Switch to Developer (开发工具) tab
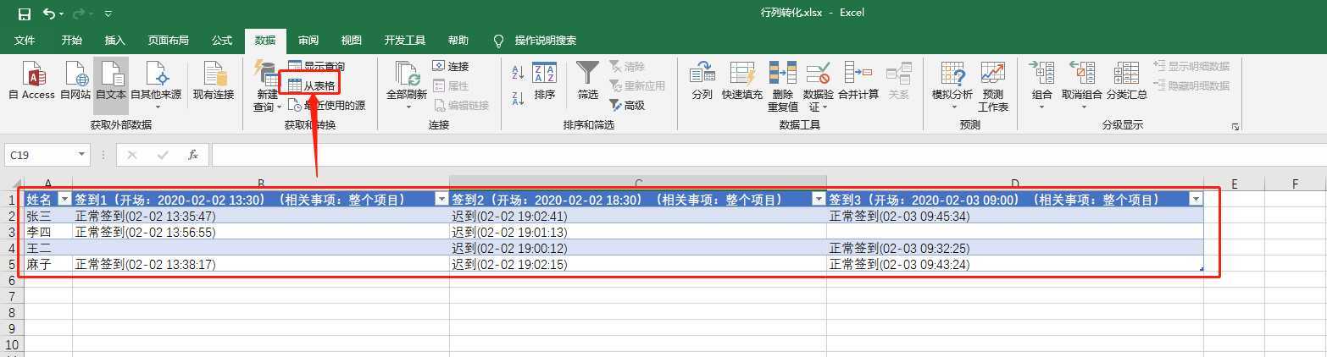Screen dimensions: 1327x357 pyautogui.click(x=404, y=40)
